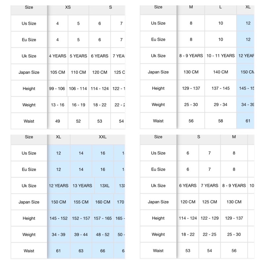Click the waist value 58 cell
265x265 pixels.
[x=221, y=121]
